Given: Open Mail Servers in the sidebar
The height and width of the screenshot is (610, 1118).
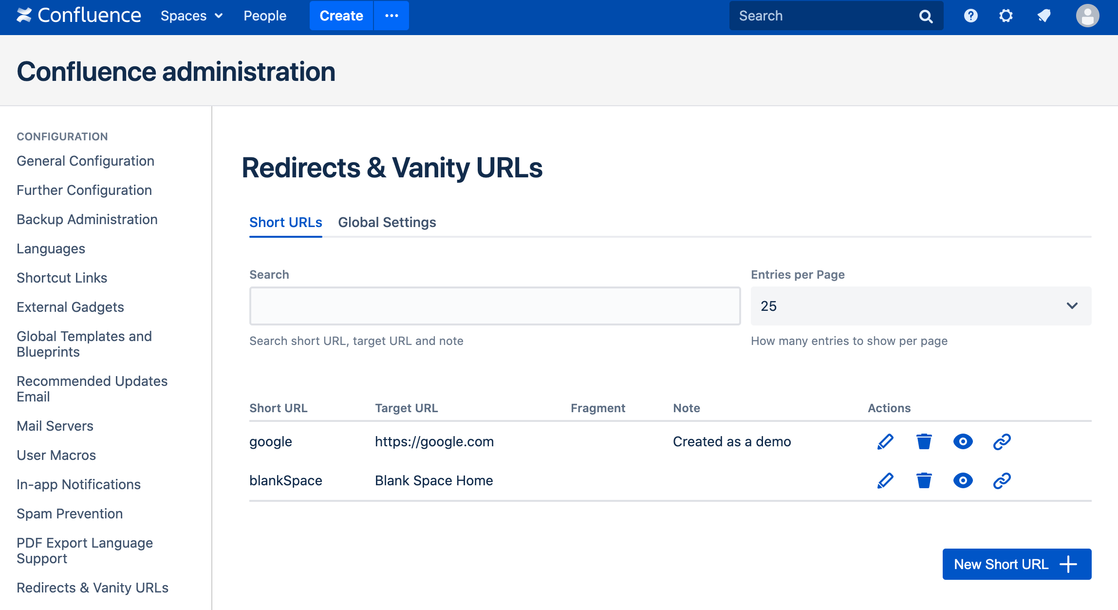Looking at the screenshot, I should [x=55, y=426].
